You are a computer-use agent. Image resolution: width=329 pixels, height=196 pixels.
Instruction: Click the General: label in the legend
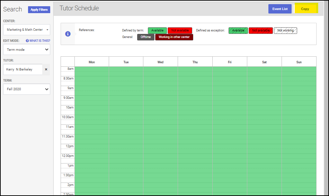127,37
